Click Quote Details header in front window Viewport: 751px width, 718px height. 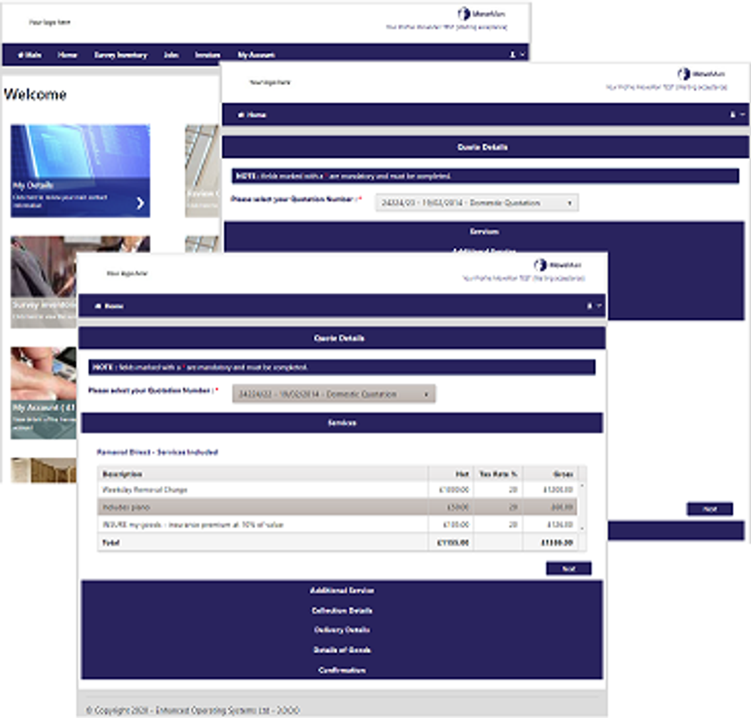[x=342, y=338]
